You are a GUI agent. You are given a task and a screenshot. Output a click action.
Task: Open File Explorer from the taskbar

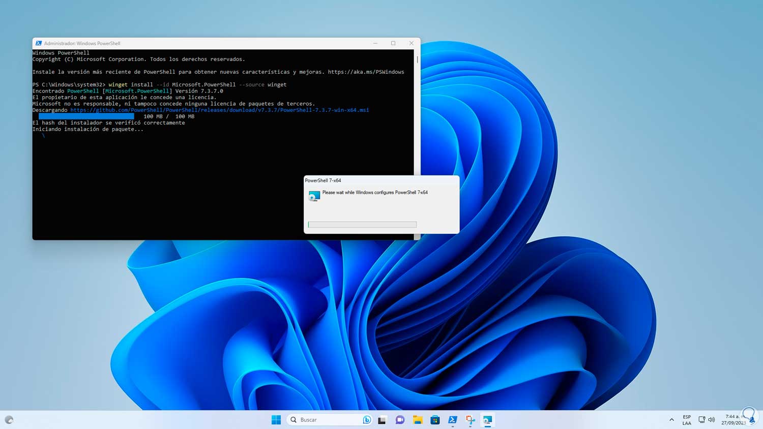click(418, 420)
